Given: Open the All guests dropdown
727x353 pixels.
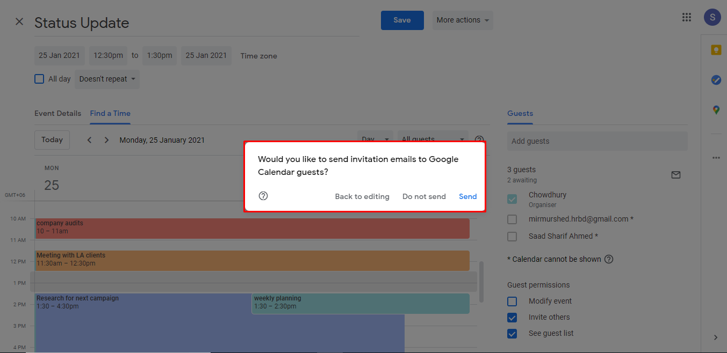Looking at the screenshot, I should point(433,136).
